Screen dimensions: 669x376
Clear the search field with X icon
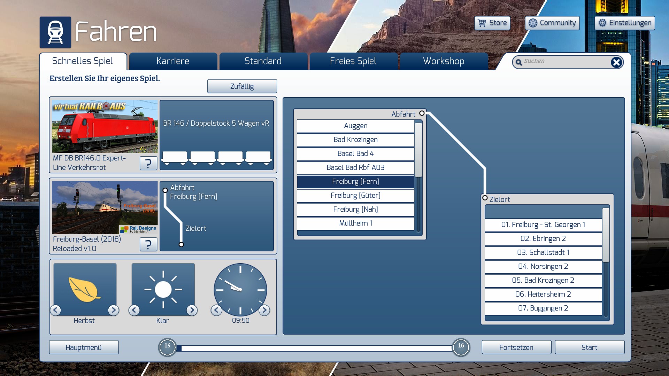pos(616,62)
